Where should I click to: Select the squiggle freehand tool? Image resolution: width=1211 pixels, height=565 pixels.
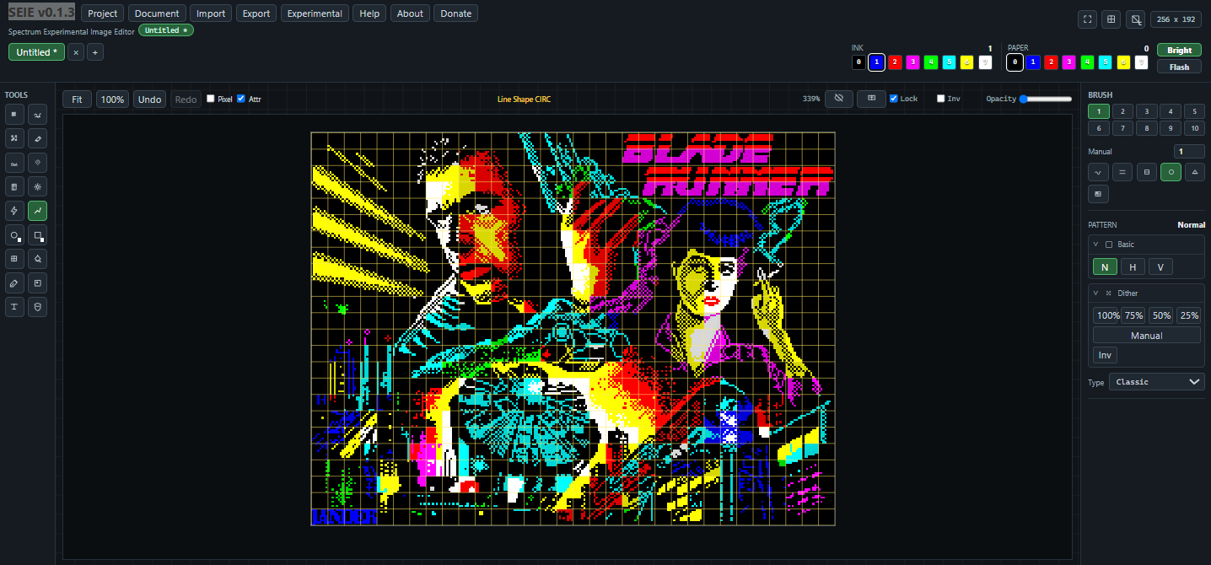pyautogui.click(x=37, y=115)
